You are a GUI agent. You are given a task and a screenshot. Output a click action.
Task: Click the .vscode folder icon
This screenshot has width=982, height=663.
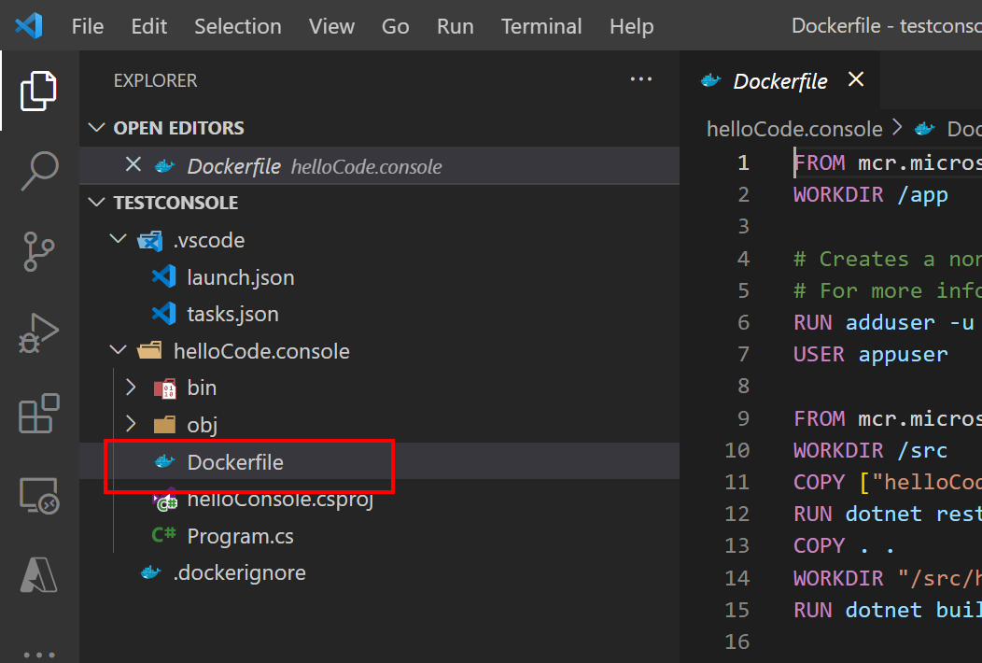[x=150, y=241]
